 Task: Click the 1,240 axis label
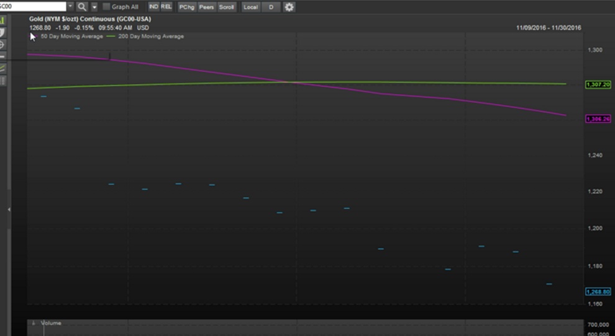[595, 156]
